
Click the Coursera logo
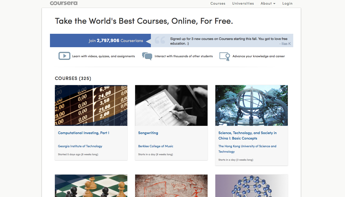point(64,3)
